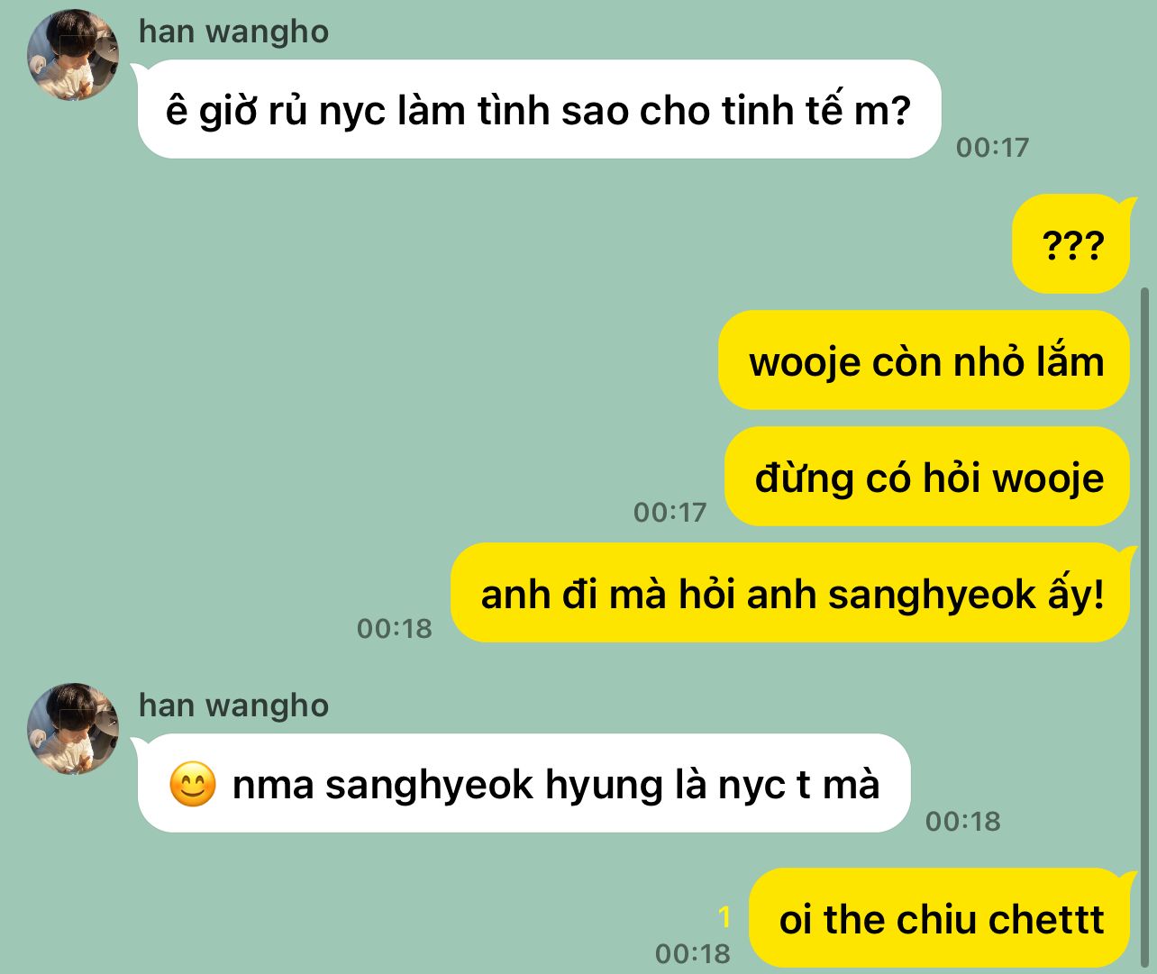Select the '???' yellow message bubble

(x=1071, y=244)
